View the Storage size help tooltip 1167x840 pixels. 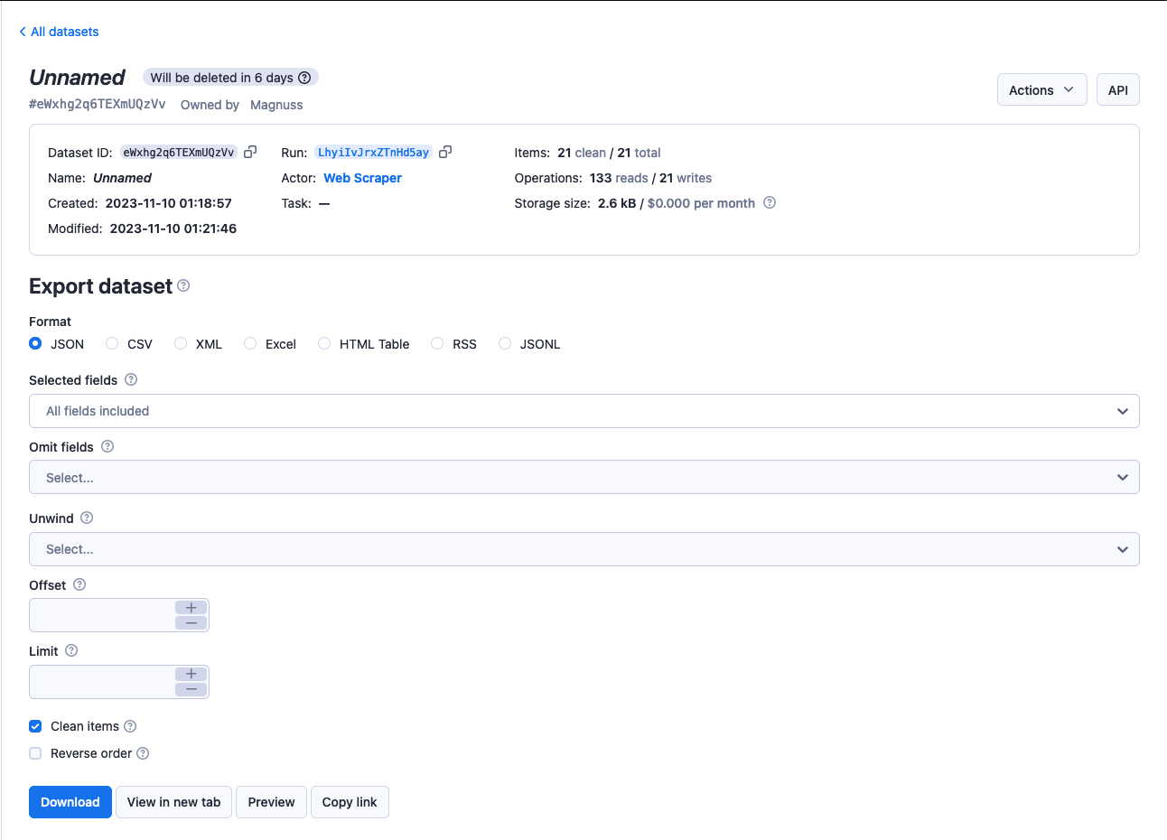click(x=769, y=203)
